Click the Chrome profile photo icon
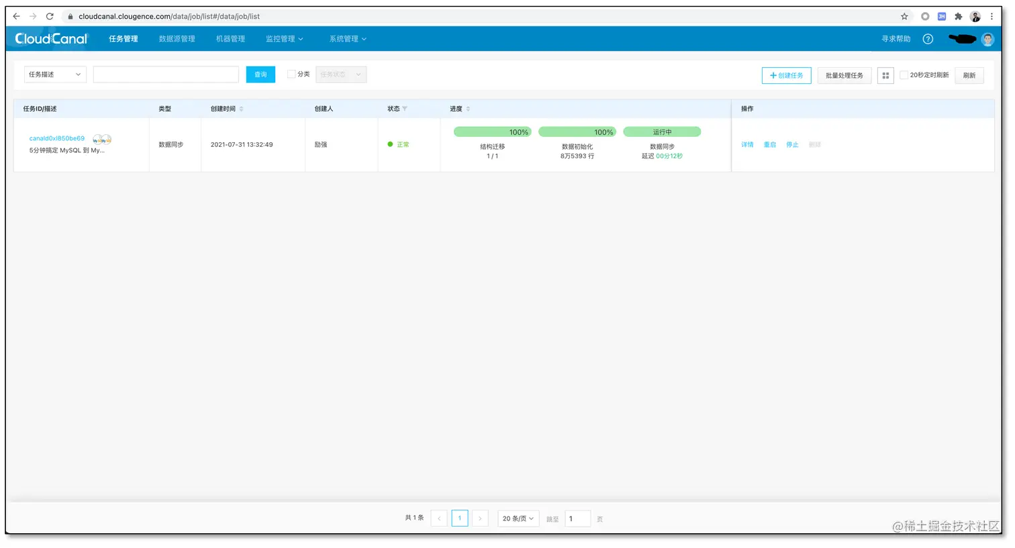Viewport: 1015px width, 548px height. click(975, 16)
